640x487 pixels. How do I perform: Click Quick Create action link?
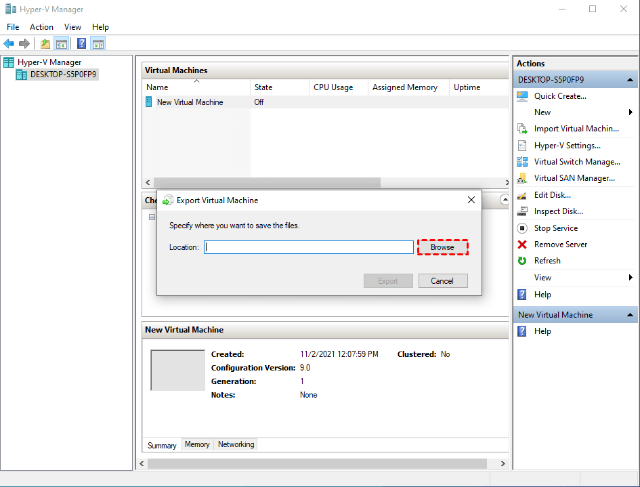pyautogui.click(x=560, y=96)
